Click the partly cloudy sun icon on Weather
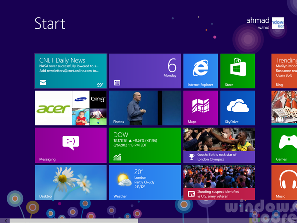The width and height of the screenshot is (297, 223). pyautogui.click(x=124, y=180)
